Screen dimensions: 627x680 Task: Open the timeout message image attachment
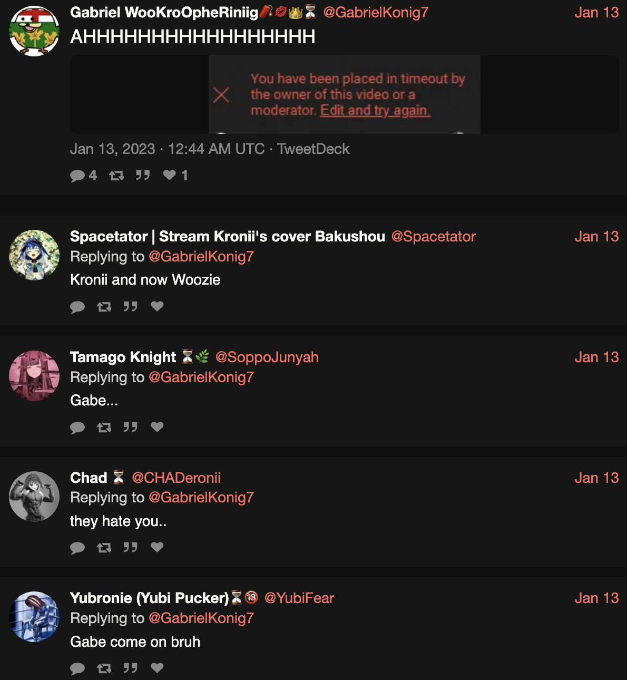[x=345, y=94]
